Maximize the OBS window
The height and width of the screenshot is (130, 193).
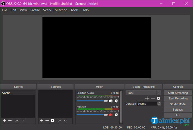coord(174,4)
